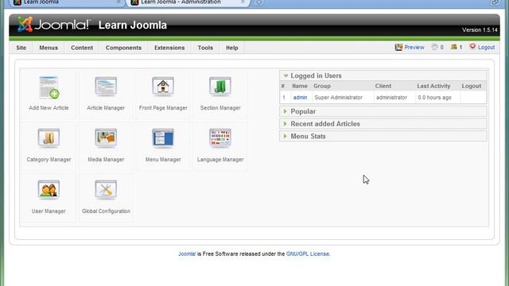
Task: Expand the Menu Stats panel
Action: (286, 136)
